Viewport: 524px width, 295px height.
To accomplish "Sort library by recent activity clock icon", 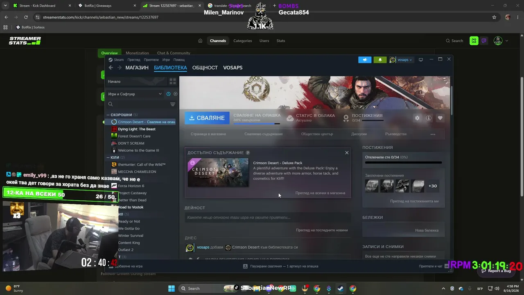I will click(x=168, y=94).
